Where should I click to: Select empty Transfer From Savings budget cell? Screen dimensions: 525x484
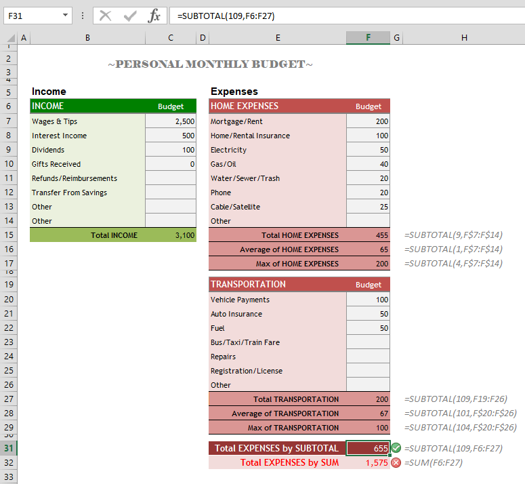(x=171, y=193)
